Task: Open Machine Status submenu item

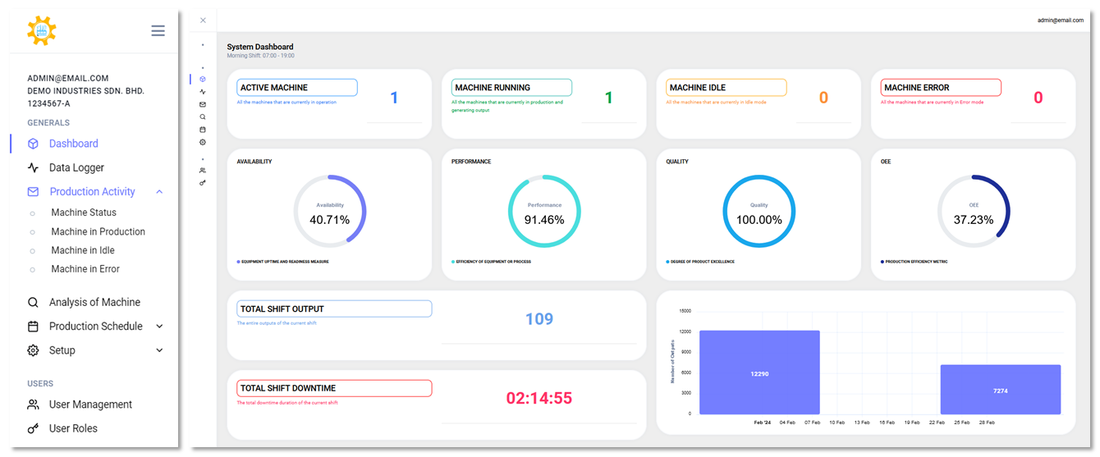Action: pos(84,213)
